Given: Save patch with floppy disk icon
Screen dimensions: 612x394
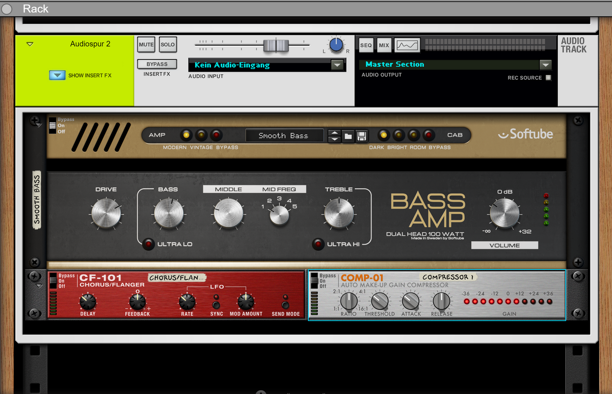Looking at the screenshot, I should point(362,136).
